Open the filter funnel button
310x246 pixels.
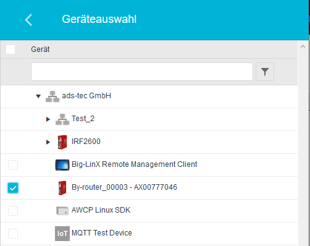tap(265, 72)
